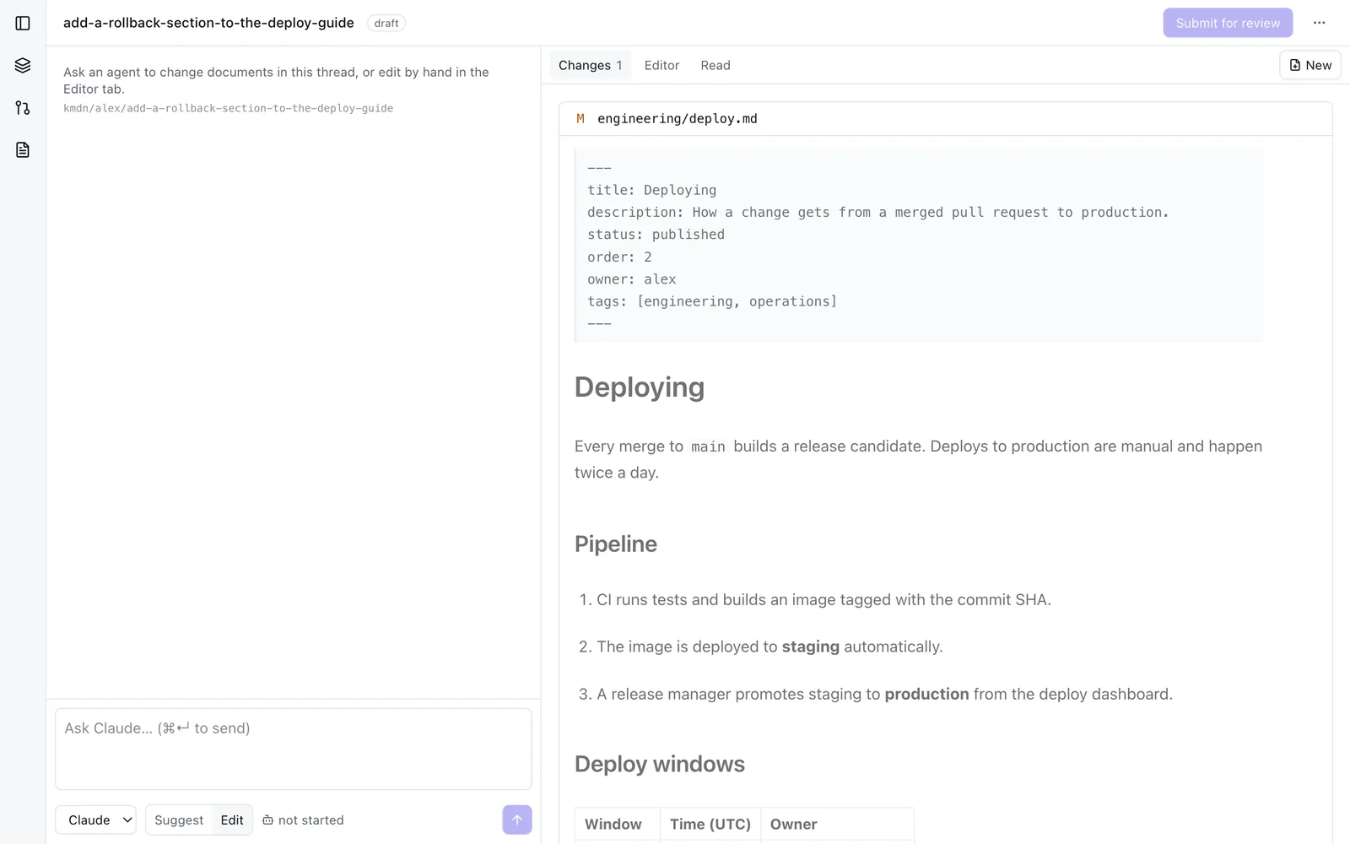Toggle the sidebar panel icon
This screenshot has width=1350, height=844.
[x=23, y=23]
